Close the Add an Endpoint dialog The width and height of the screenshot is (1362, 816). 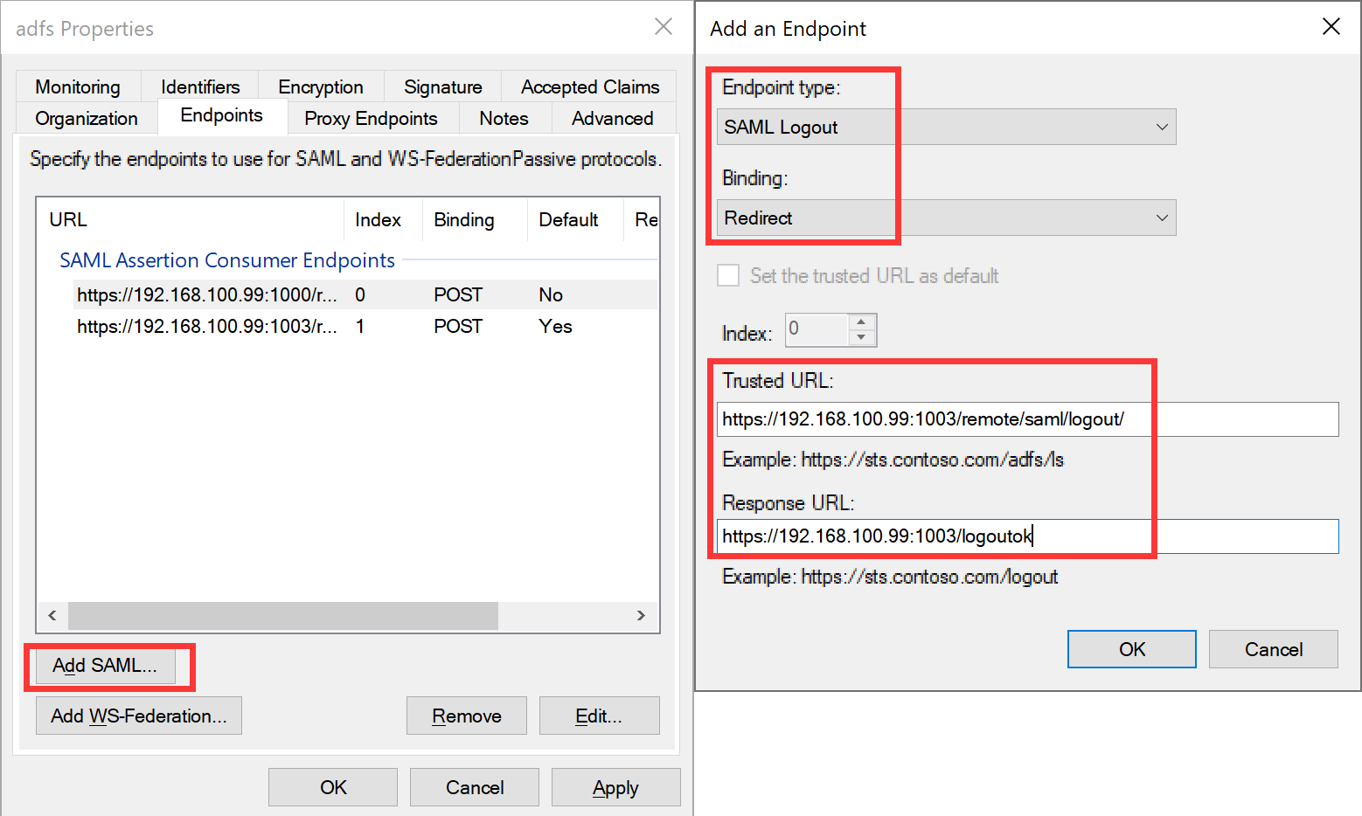1331,27
